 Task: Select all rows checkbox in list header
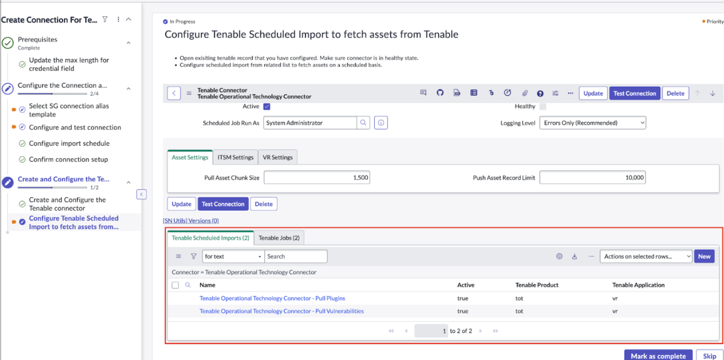pyautogui.click(x=175, y=285)
